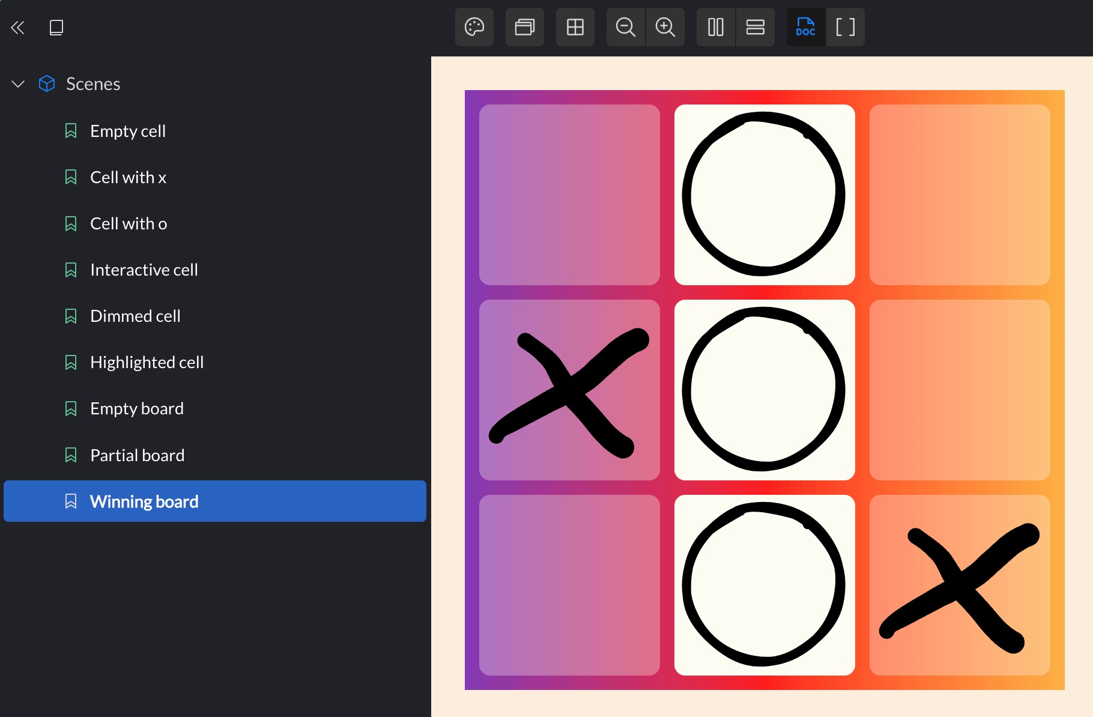Toggle fullscreen brackets icon
Image resolution: width=1093 pixels, height=717 pixels.
tap(846, 27)
